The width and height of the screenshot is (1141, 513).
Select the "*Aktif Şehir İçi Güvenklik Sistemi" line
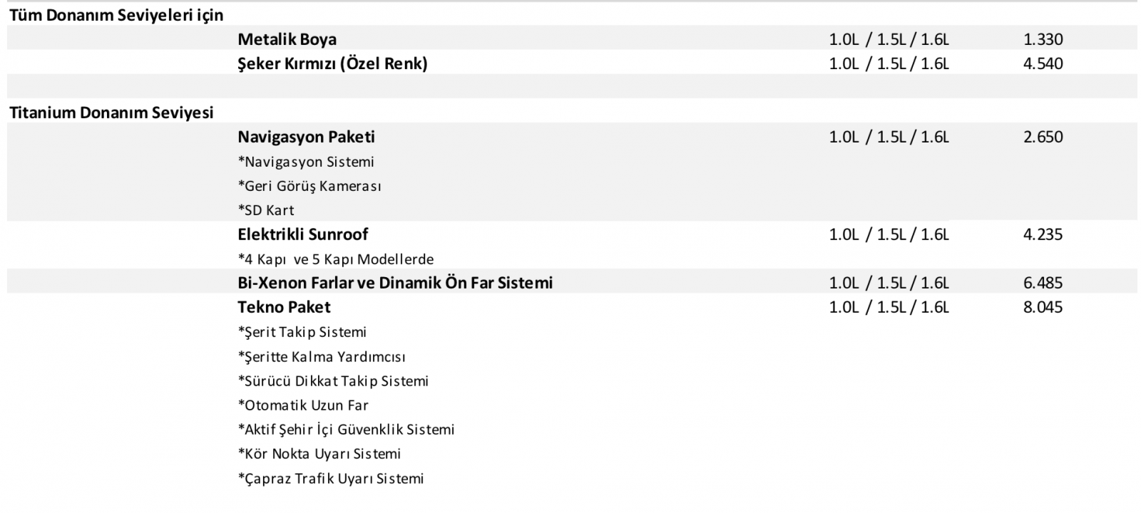point(346,430)
